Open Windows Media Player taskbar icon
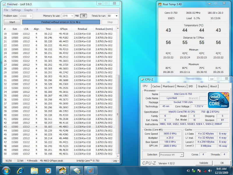 pyautogui.click(x=48, y=170)
